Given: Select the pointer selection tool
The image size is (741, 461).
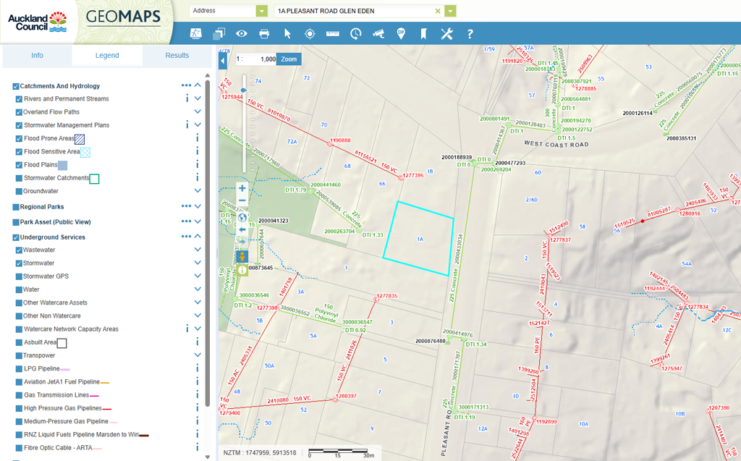Looking at the screenshot, I should 287,33.
